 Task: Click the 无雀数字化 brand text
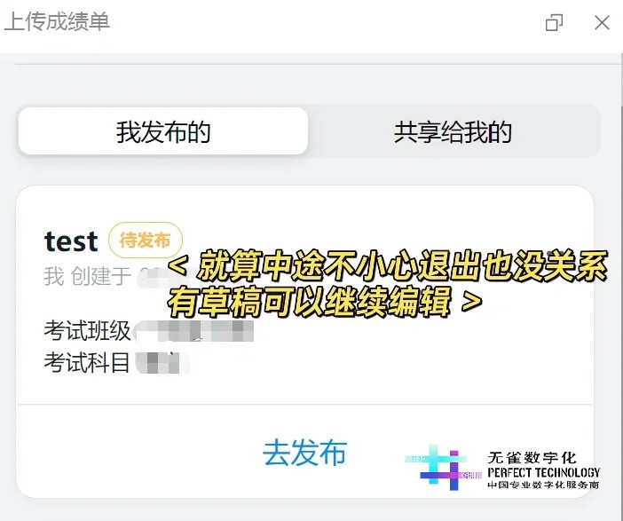point(532,458)
